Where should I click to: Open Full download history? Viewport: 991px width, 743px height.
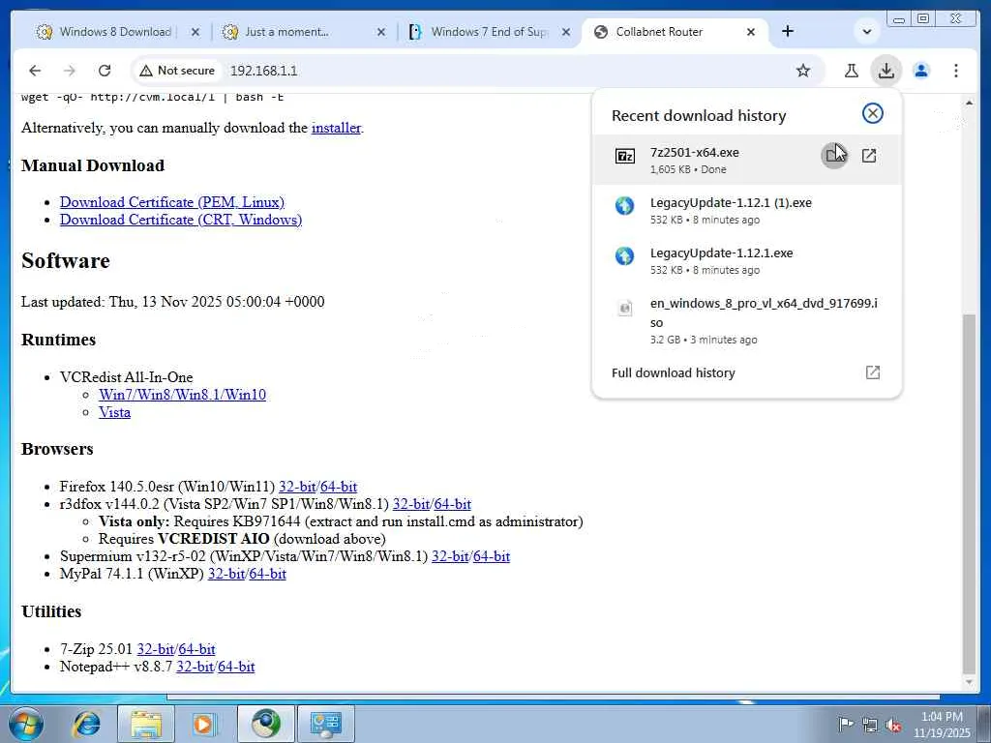point(746,372)
